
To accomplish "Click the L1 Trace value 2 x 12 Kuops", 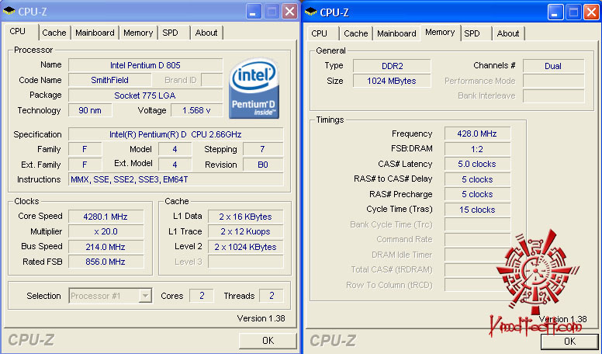I will pyautogui.click(x=246, y=231).
